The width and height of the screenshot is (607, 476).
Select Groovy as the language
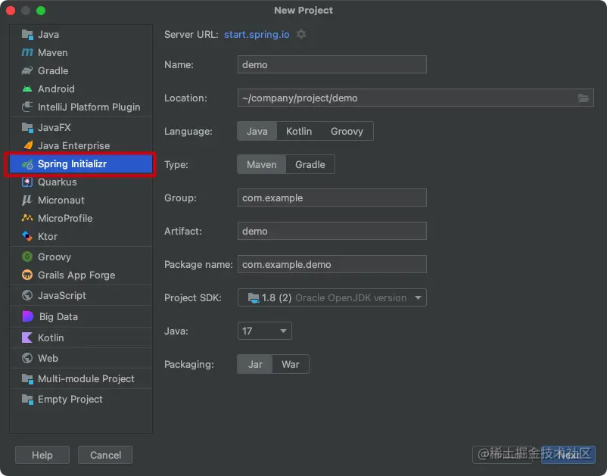click(347, 131)
